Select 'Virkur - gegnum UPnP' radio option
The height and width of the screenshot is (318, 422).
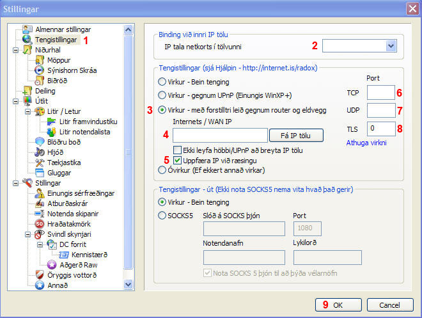tap(162, 95)
